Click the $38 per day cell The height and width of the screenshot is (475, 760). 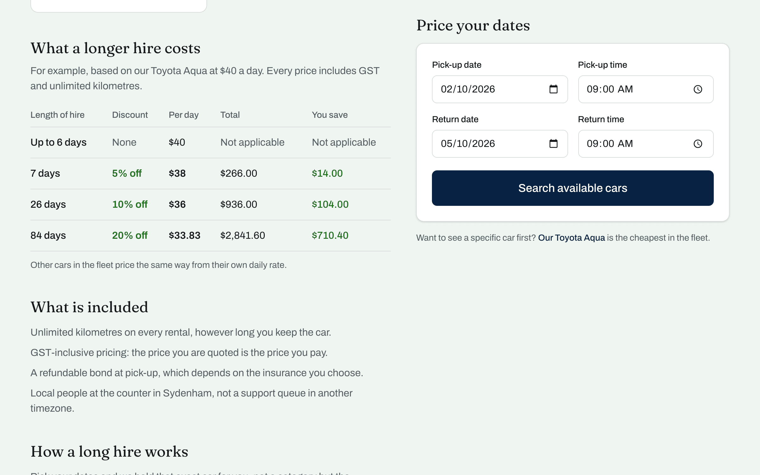(x=177, y=174)
